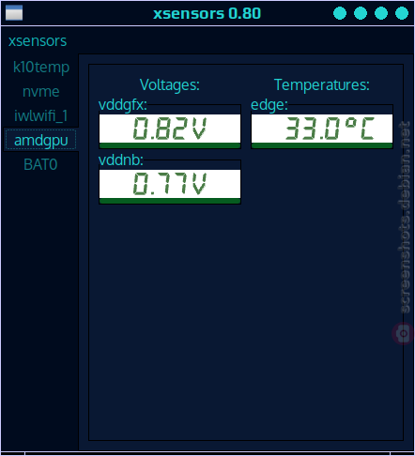
Task: Click the leftmost teal circle title bar button
Action: [x=340, y=13]
